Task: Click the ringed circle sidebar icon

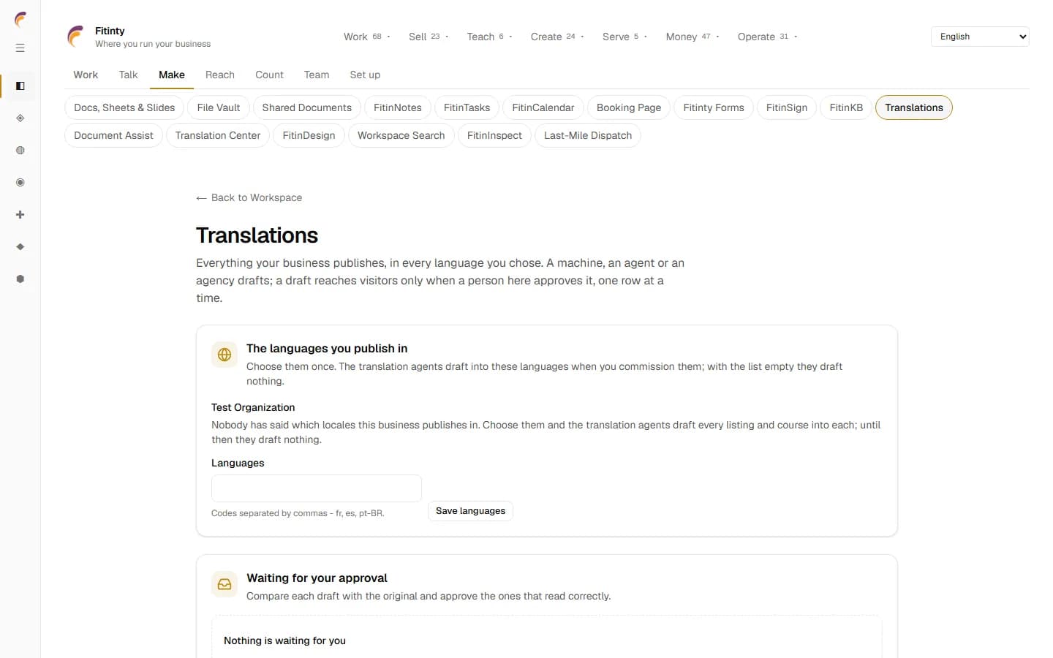Action: tap(20, 183)
